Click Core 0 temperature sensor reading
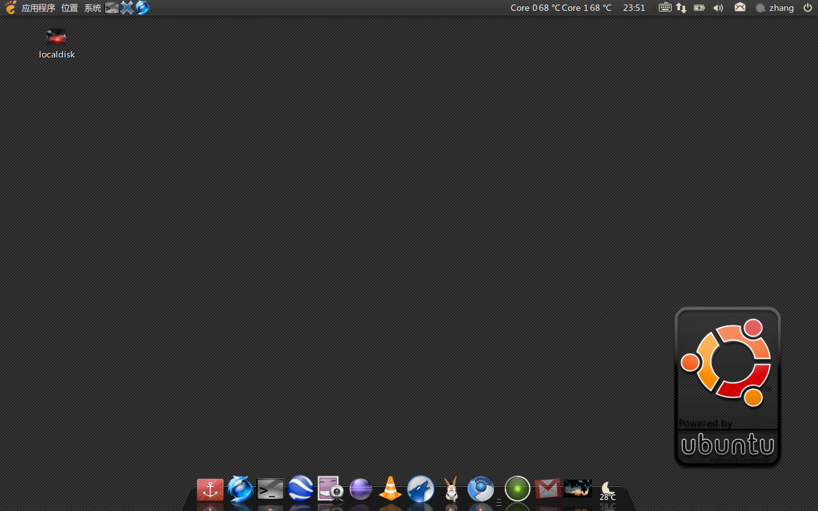This screenshot has width=818, height=511. pos(536,8)
